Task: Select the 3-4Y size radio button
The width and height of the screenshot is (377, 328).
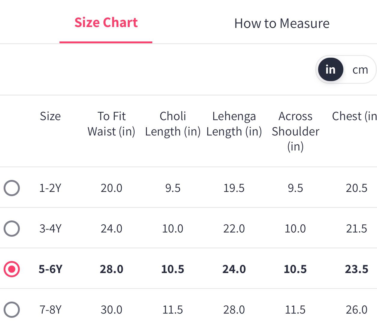Action: coord(12,229)
